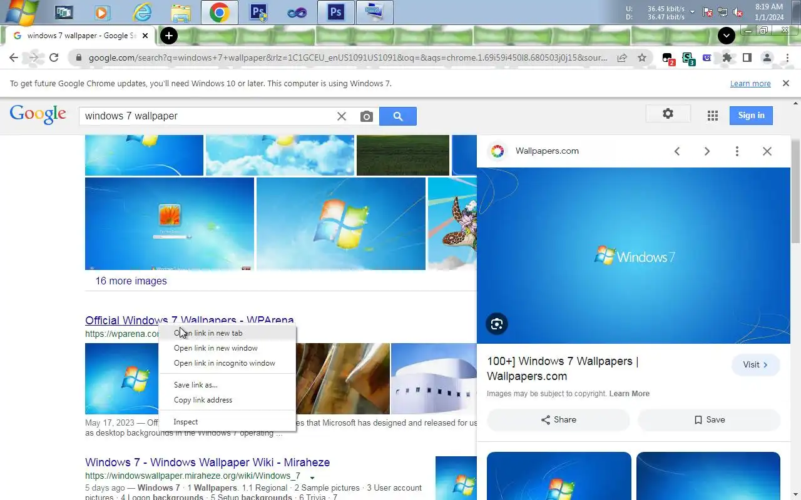Toggle the Chrome side panel icon

click(747, 57)
